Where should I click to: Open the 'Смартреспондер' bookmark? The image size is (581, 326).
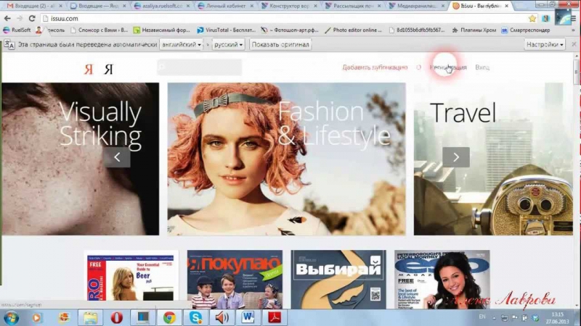point(525,30)
